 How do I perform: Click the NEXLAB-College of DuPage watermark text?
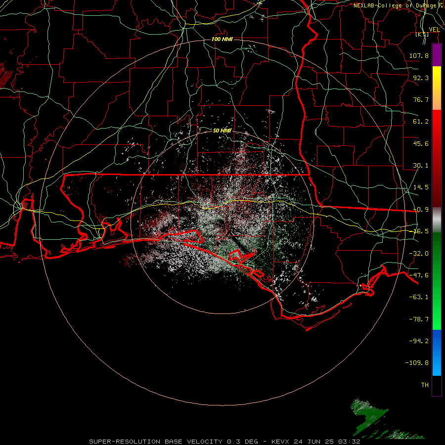pos(399,5)
